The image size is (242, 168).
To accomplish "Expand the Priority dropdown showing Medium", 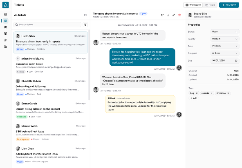I will 225,39.
